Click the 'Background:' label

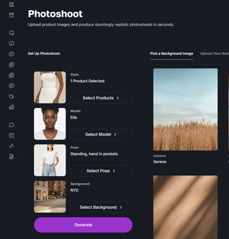click(x=80, y=184)
